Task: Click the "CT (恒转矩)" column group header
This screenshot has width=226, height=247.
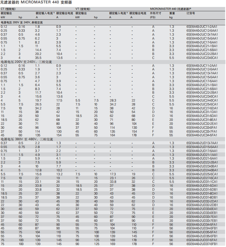Action: (9, 9)
